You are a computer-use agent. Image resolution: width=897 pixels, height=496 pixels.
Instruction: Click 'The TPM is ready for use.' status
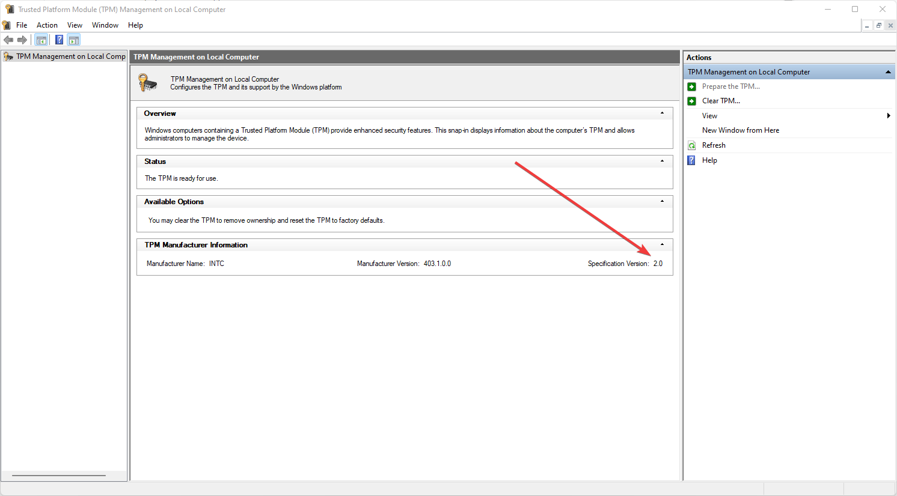(181, 178)
